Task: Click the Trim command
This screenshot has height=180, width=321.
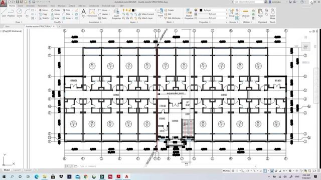Action: (x=66, y=10)
